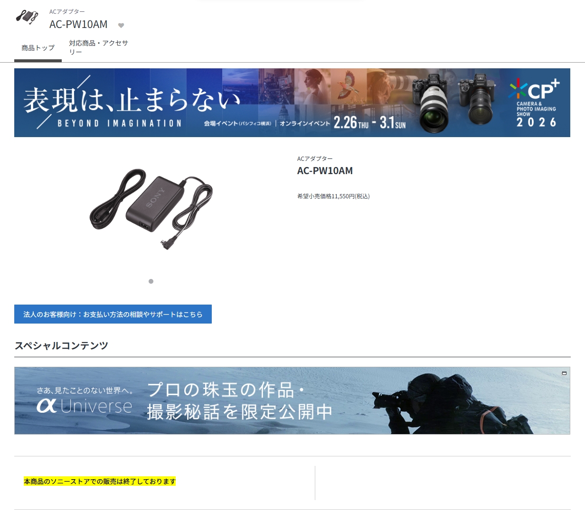The width and height of the screenshot is (585, 510).
Task: Click the AC-PW10AM title in the header
Action: click(x=78, y=24)
